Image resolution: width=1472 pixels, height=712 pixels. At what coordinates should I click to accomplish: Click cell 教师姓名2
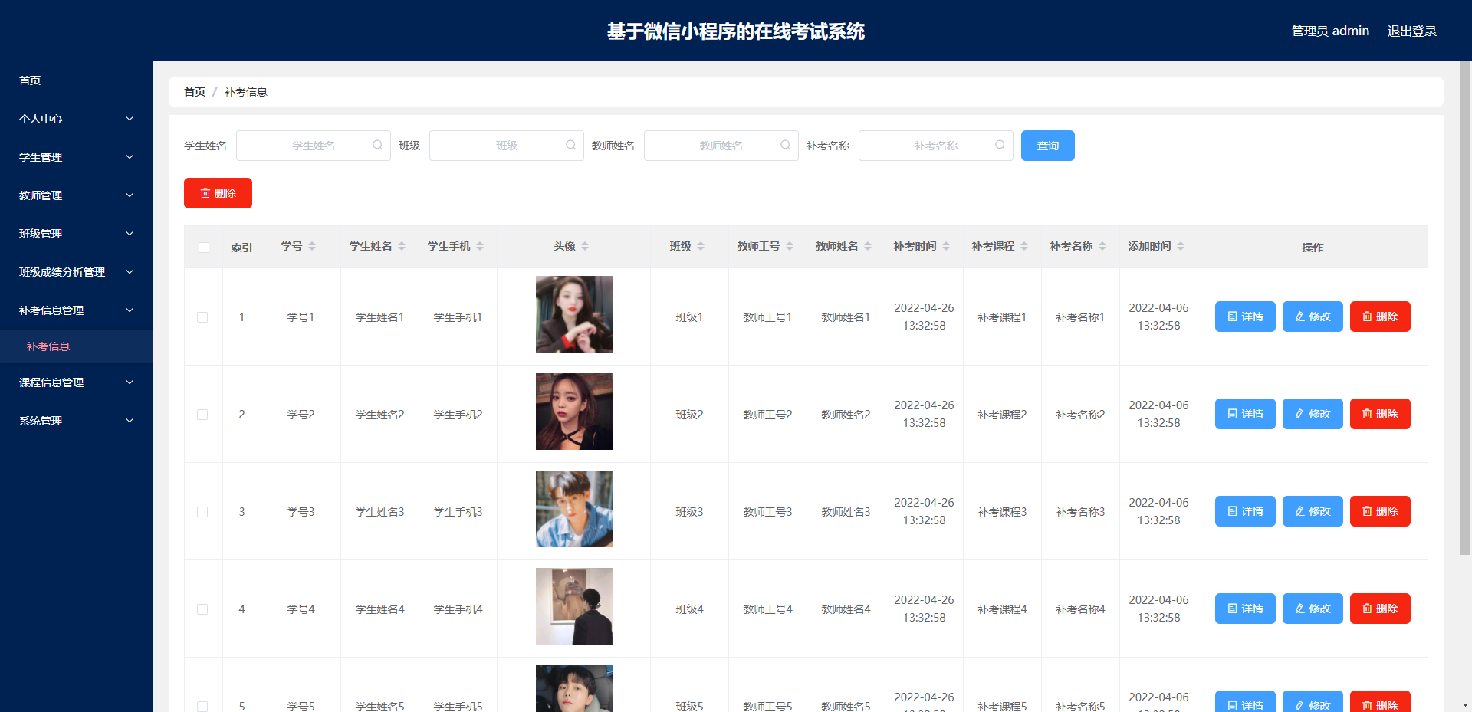(846, 415)
